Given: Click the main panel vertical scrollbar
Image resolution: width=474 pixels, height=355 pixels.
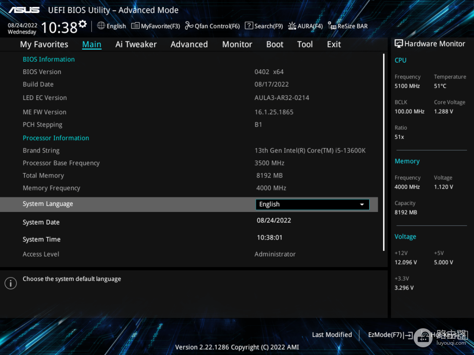Looking at the screenshot, I should tap(383, 153).
